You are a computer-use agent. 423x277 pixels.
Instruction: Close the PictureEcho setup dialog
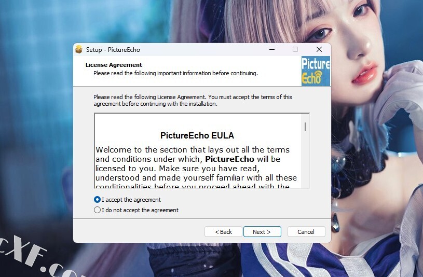pos(319,49)
